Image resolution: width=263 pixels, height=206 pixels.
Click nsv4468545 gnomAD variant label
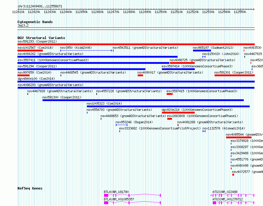point(93,72)
